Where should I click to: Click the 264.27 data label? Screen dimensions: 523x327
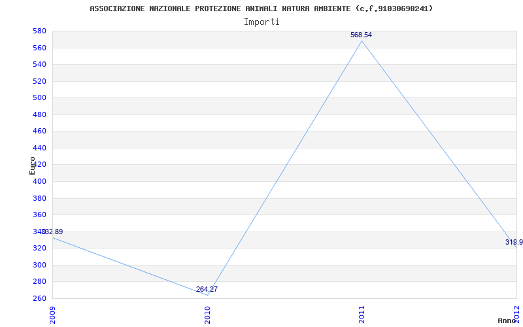pyautogui.click(x=207, y=289)
